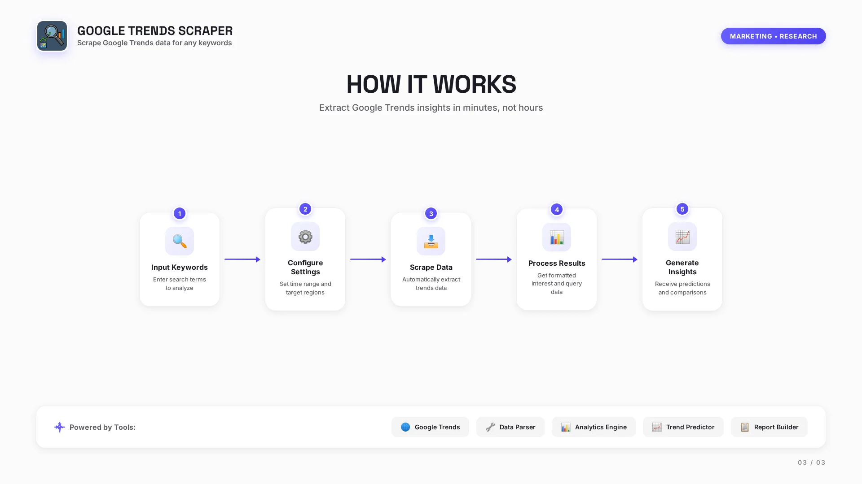Click the globe icon in Google Trends chip

tap(405, 427)
